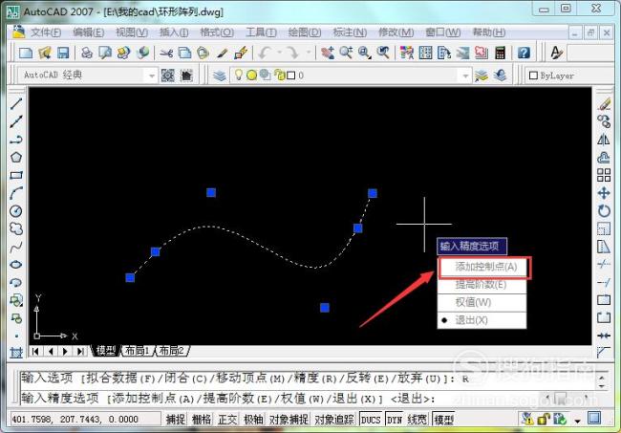Open the 编辑(E) menu

(88, 32)
